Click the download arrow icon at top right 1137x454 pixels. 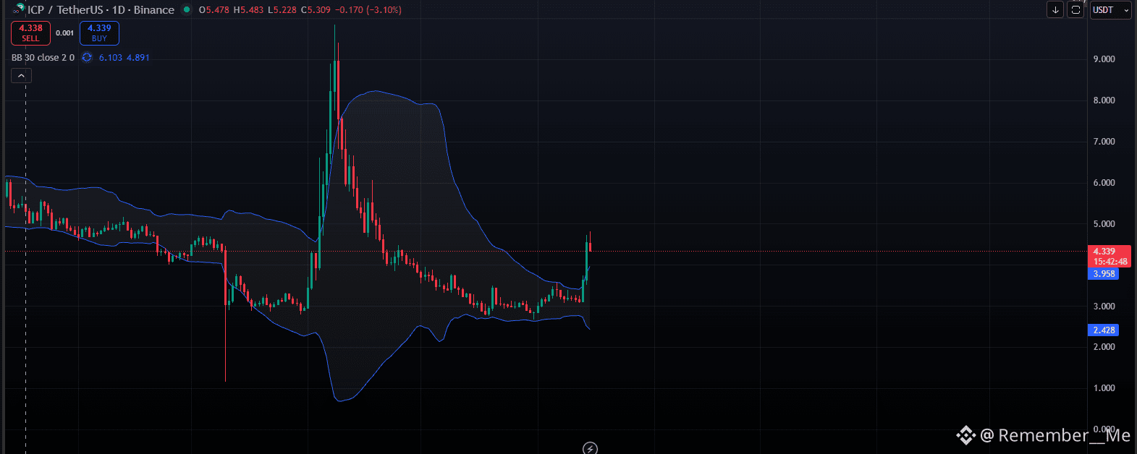[x=1055, y=10]
